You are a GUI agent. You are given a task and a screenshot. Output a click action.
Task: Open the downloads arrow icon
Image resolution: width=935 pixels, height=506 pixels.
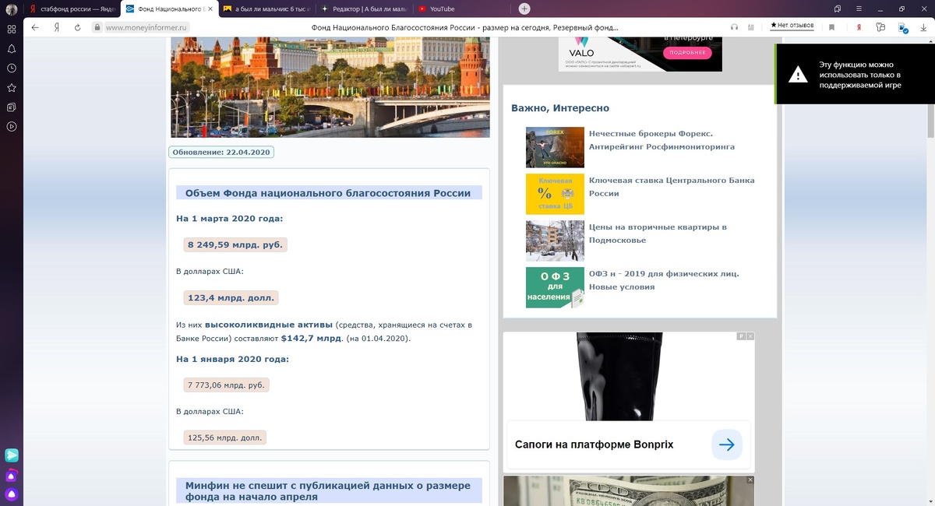tap(924, 26)
